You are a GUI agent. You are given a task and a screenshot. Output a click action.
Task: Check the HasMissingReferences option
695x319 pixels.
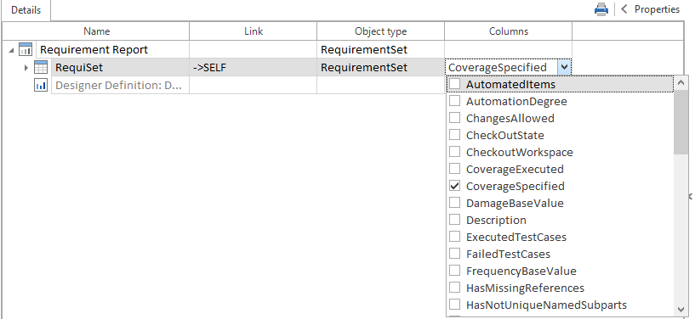coord(455,288)
